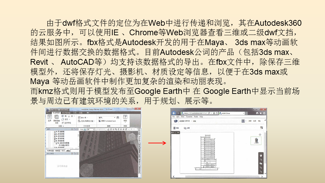Select the Pan hand tool in the A360 viewer
This screenshot has height=183, width=325.
pyautogui.click(x=261, y=156)
